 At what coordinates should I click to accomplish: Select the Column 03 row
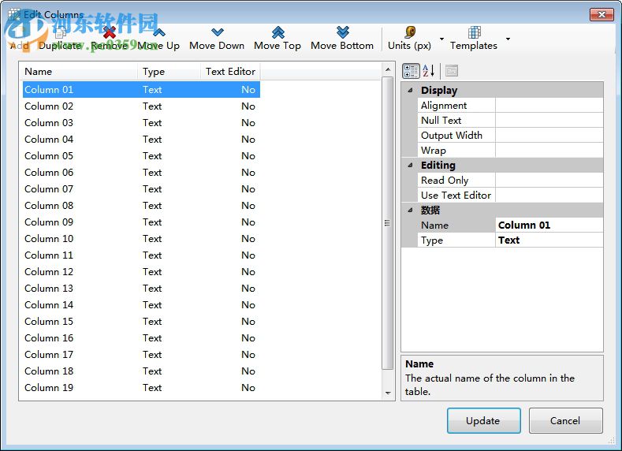[141, 123]
